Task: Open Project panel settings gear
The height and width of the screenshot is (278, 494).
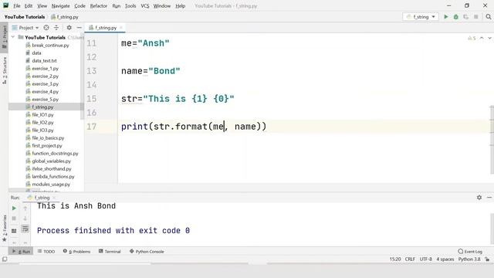Action: (69, 28)
